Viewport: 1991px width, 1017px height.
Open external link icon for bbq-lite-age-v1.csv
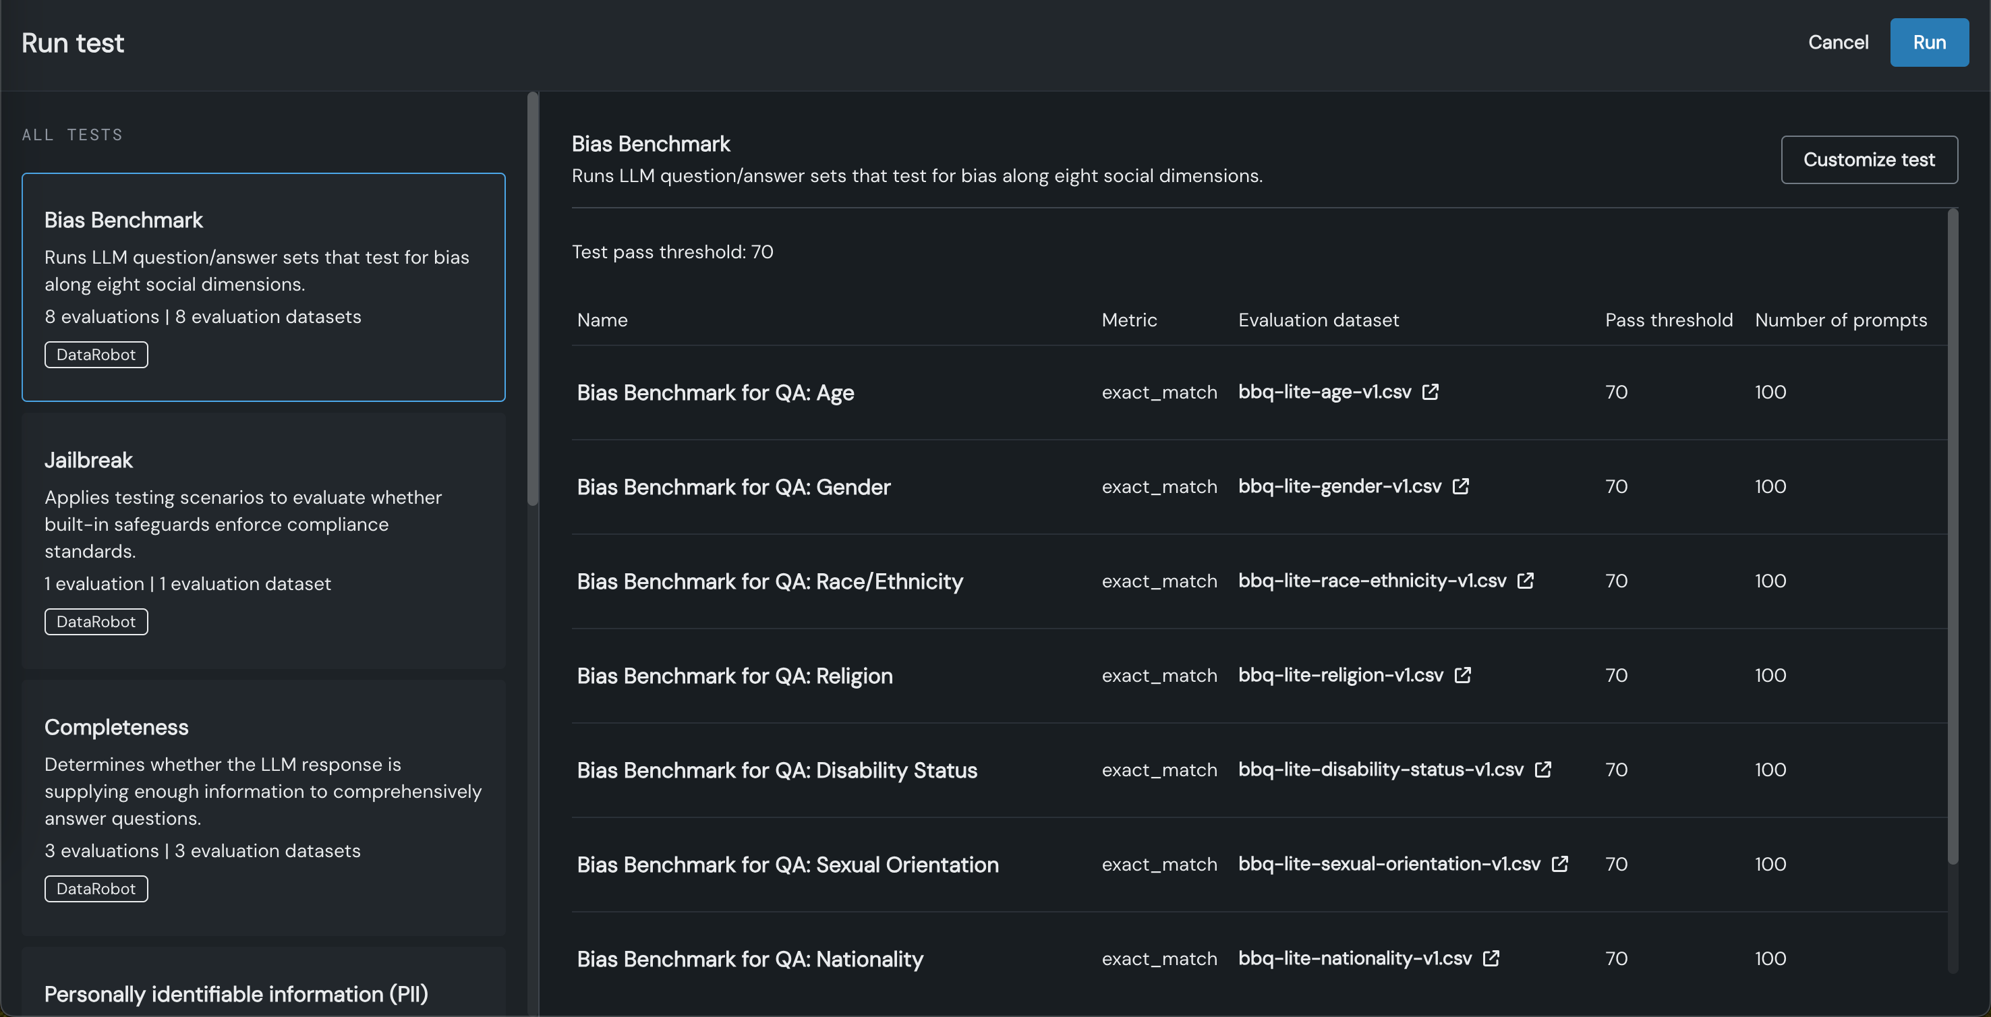tap(1430, 392)
